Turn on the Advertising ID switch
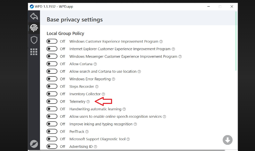This screenshot has height=151, width=255. 52,146
